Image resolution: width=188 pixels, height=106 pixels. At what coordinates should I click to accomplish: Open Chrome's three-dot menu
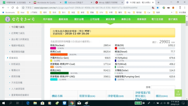185,8
